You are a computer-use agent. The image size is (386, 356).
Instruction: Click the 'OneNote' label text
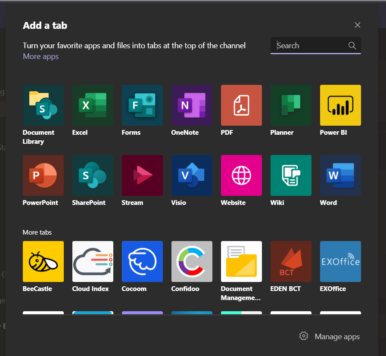pyautogui.click(x=185, y=133)
